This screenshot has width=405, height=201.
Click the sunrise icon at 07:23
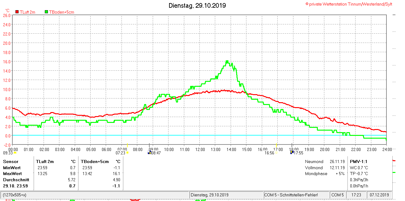tap(127, 153)
